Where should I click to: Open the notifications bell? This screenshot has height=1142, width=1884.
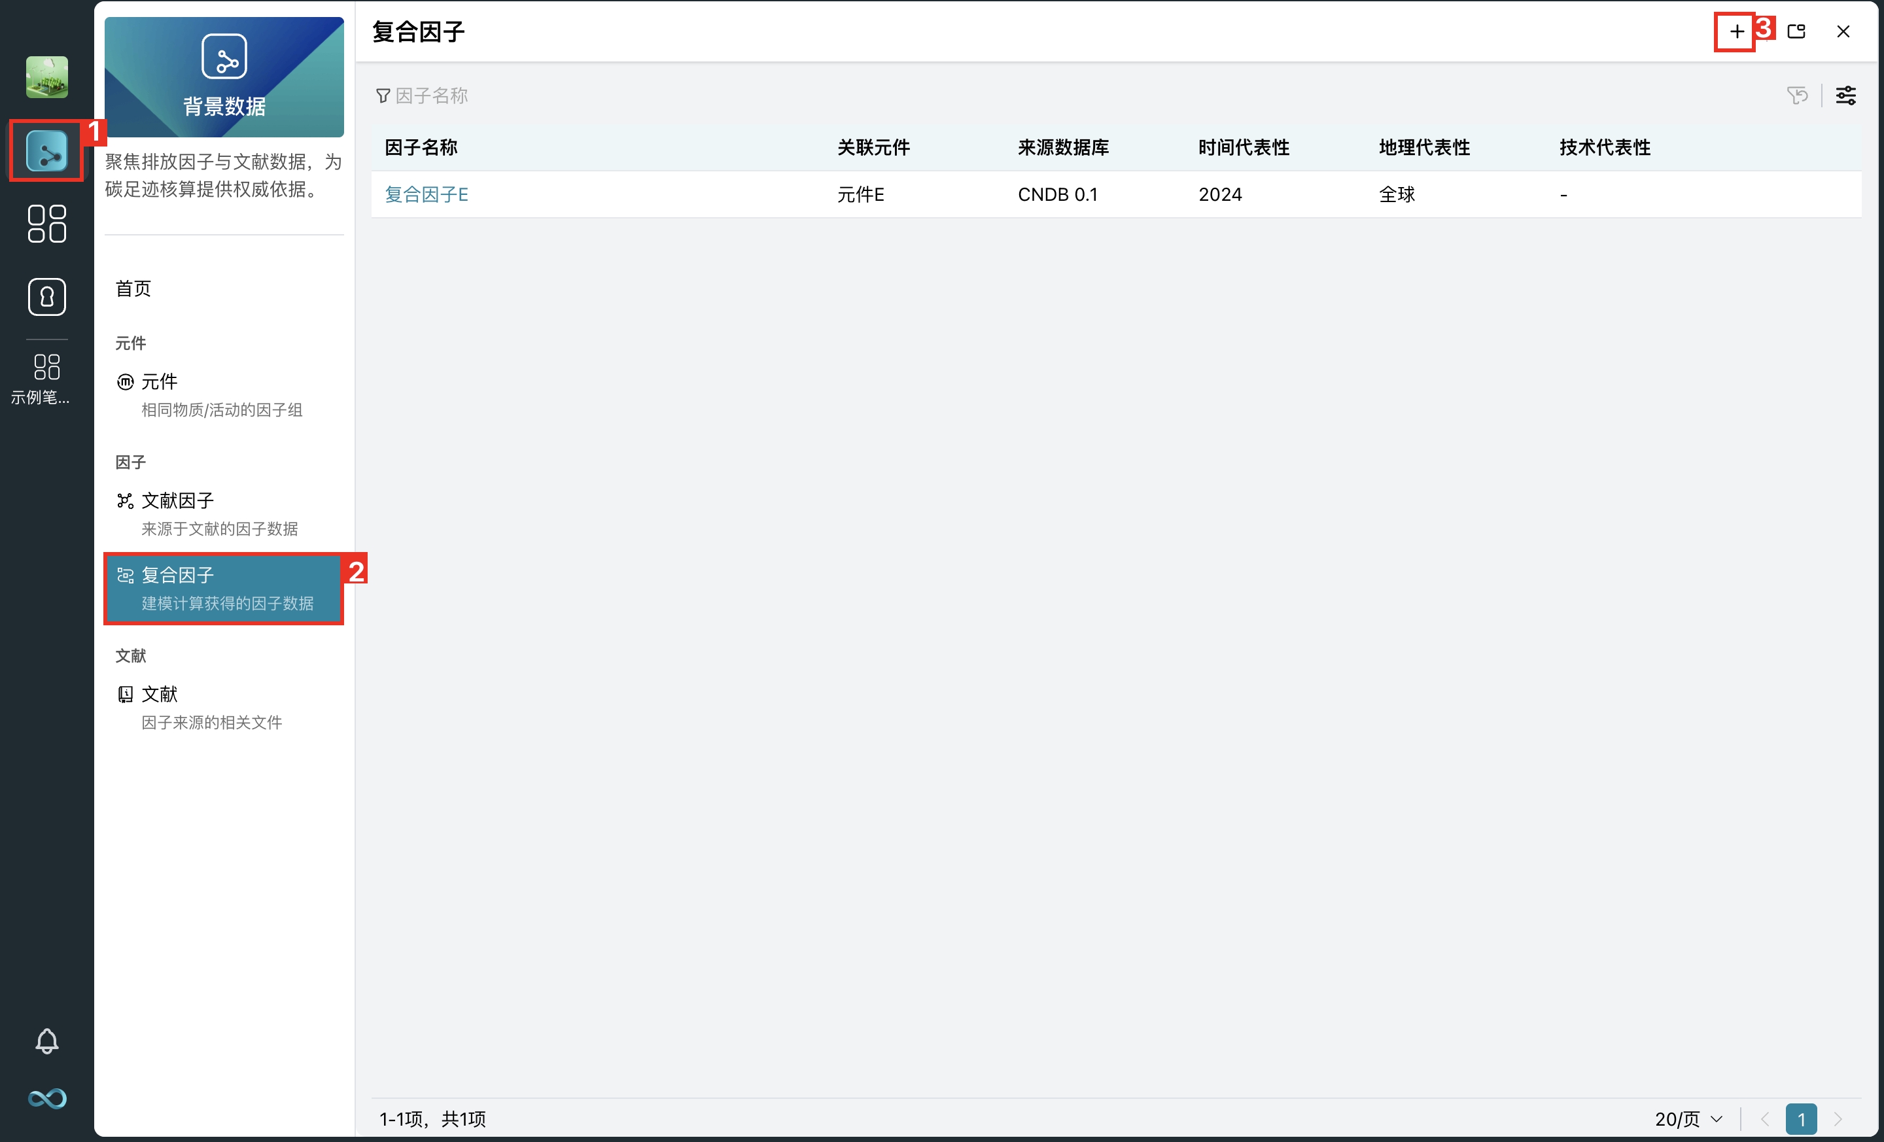(46, 1041)
